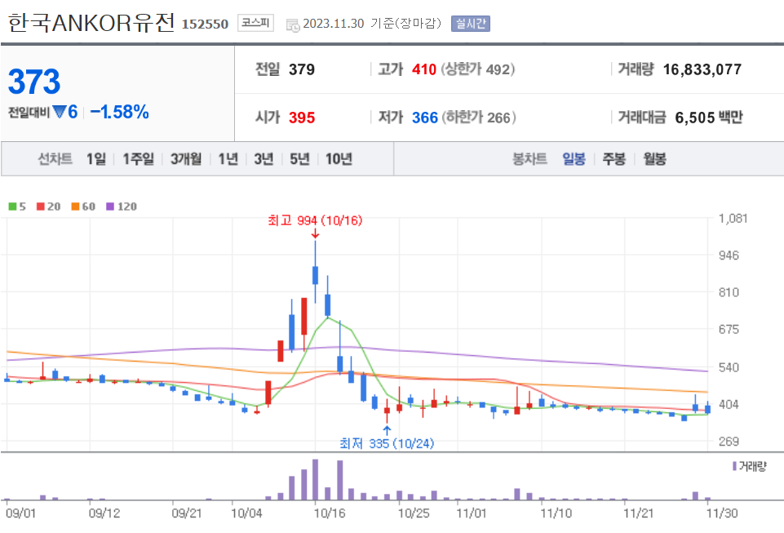Click the 코스피 market badge
The width and height of the screenshot is (784, 533).
tap(255, 23)
